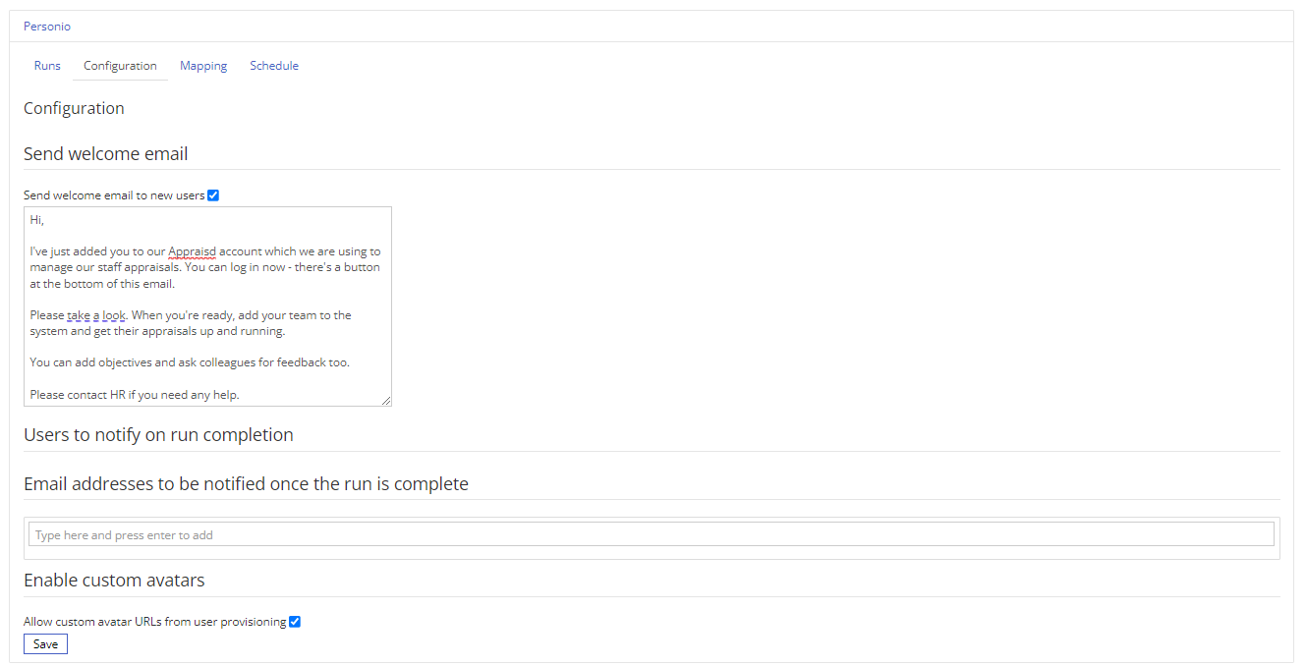
Task: Go to the Schedule tab
Action: click(274, 66)
